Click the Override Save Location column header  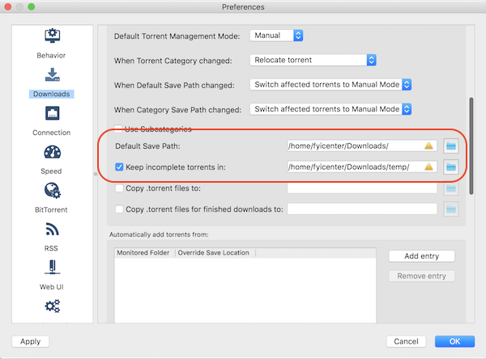pos(215,253)
